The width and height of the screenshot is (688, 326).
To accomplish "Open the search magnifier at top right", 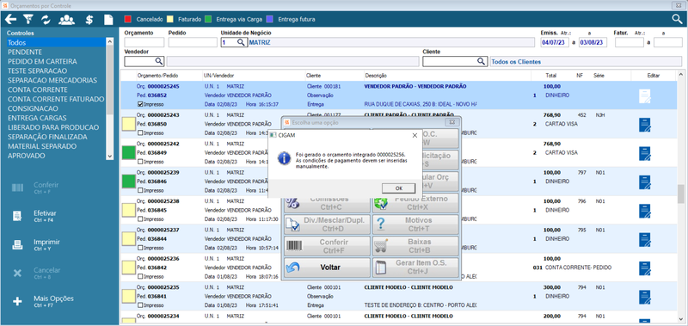I will (x=678, y=19).
